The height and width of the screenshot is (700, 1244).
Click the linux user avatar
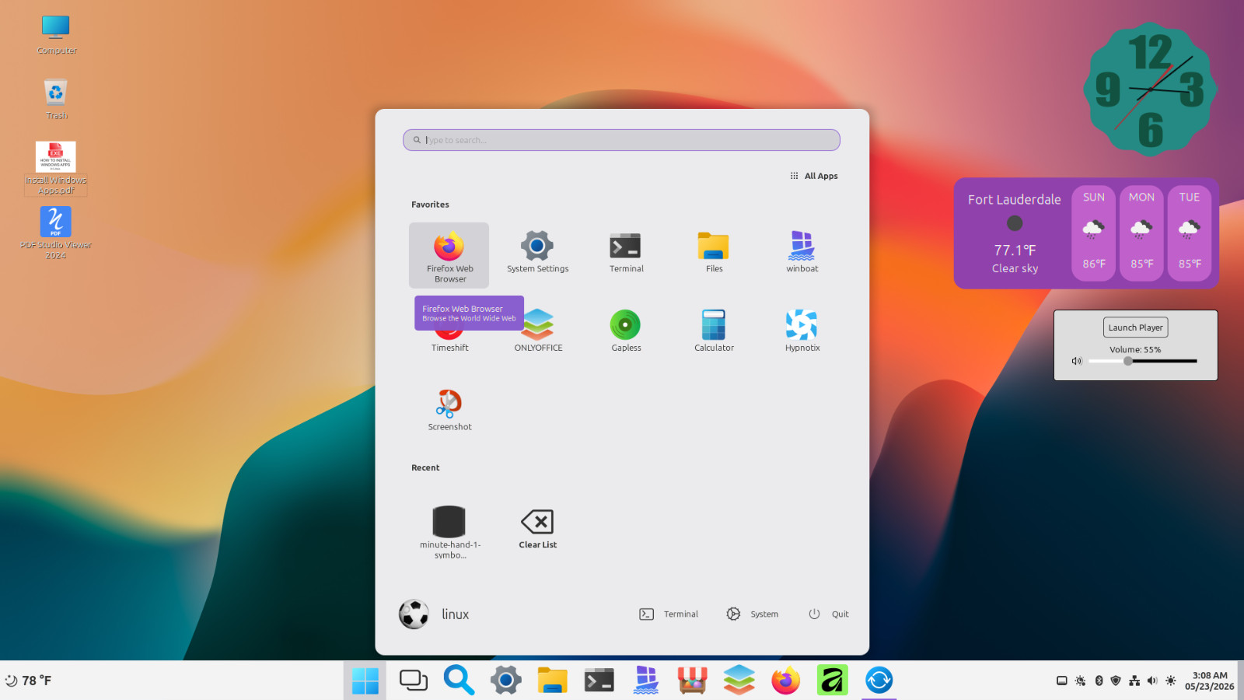414,614
